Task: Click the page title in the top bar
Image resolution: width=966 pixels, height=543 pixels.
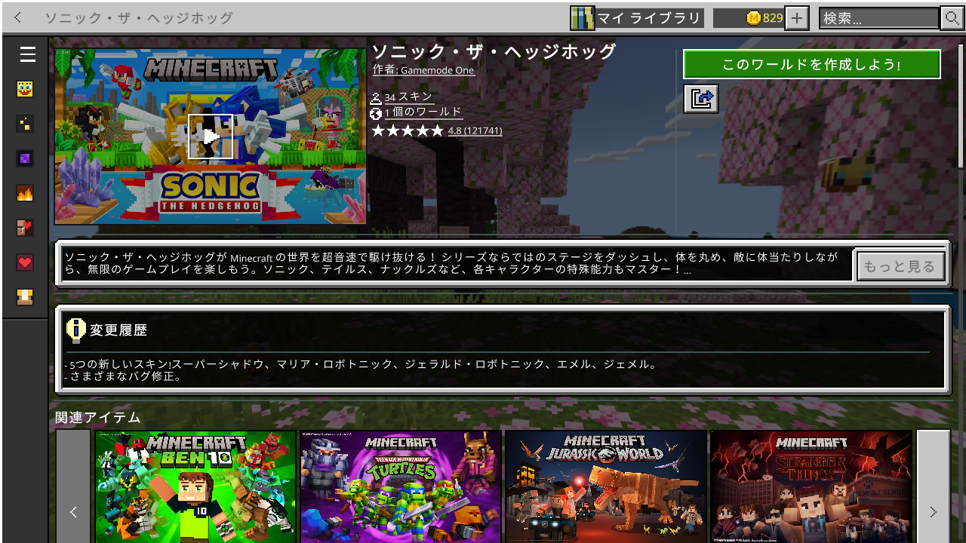Action: pyautogui.click(x=139, y=18)
